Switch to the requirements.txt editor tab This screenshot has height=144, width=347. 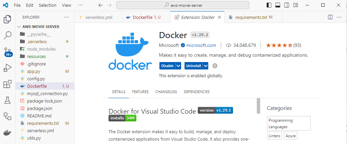tap(253, 17)
